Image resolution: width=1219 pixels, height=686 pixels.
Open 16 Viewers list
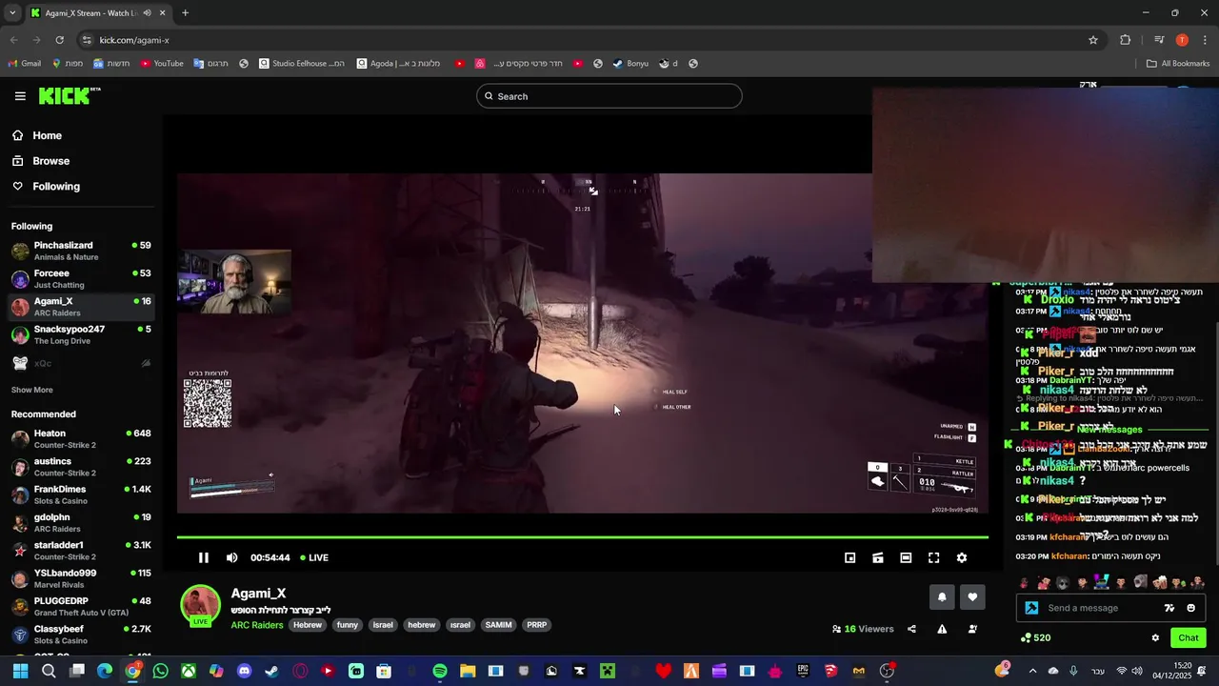click(863, 629)
